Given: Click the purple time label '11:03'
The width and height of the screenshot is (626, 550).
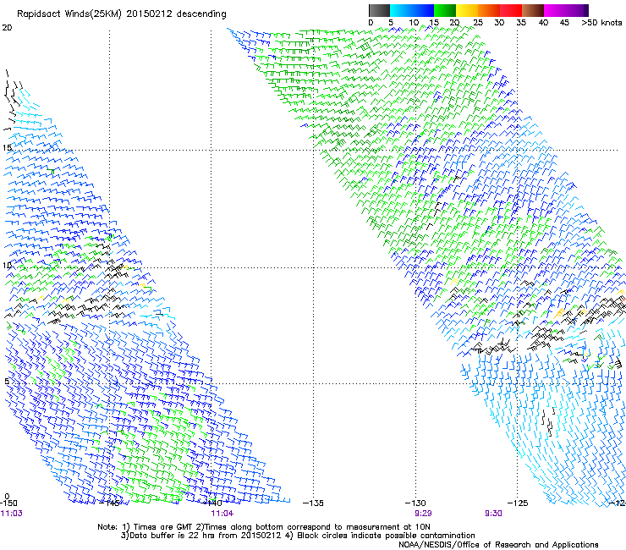Looking at the screenshot, I should tap(12, 514).
